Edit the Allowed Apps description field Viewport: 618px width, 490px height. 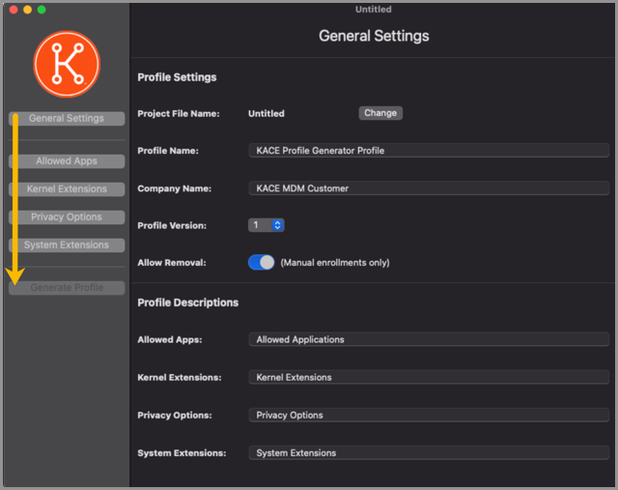(428, 339)
